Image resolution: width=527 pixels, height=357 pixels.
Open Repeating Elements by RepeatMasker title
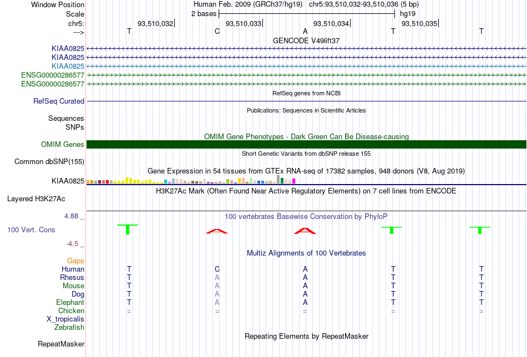coord(306,336)
